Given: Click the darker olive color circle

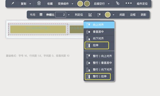Looking at the screenshot, I should click(87, 4).
